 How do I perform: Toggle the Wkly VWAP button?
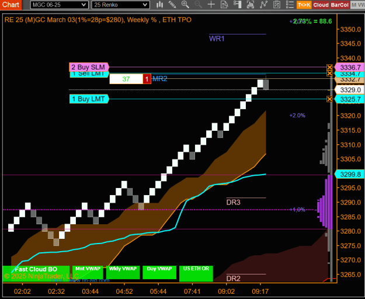pos(123,272)
